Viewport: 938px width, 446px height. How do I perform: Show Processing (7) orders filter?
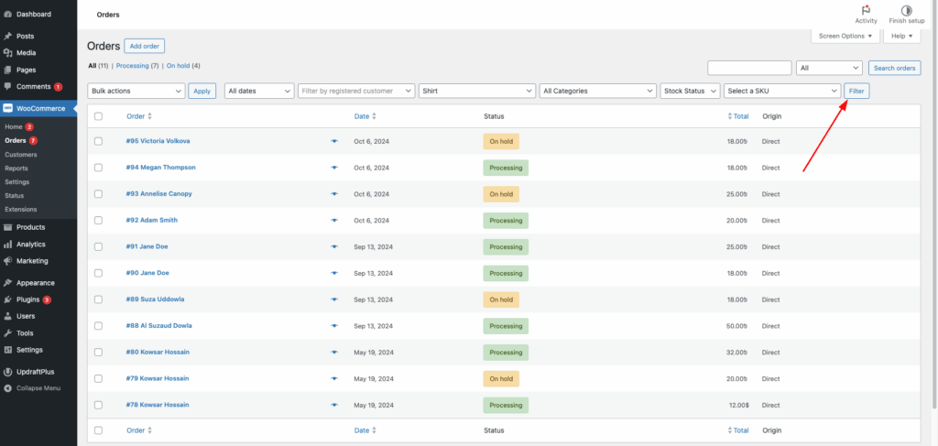click(x=137, y=66)
